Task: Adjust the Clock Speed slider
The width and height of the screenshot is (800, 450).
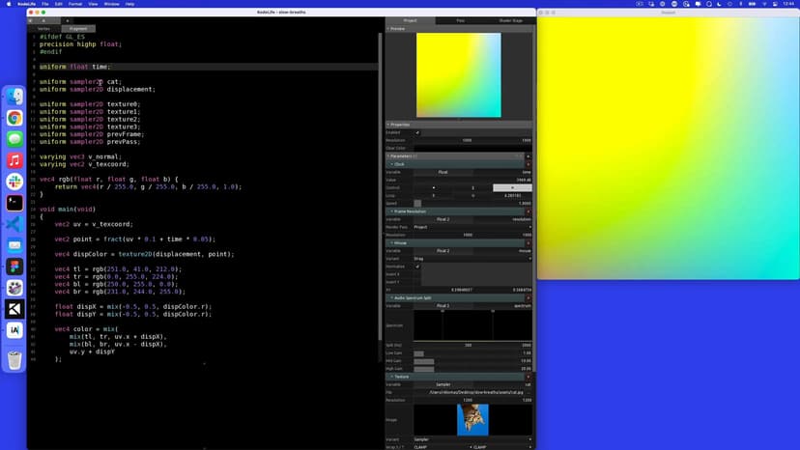Action: click(417, 203)
